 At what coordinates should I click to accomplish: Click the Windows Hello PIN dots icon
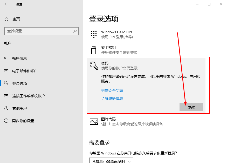pos(94,35)
